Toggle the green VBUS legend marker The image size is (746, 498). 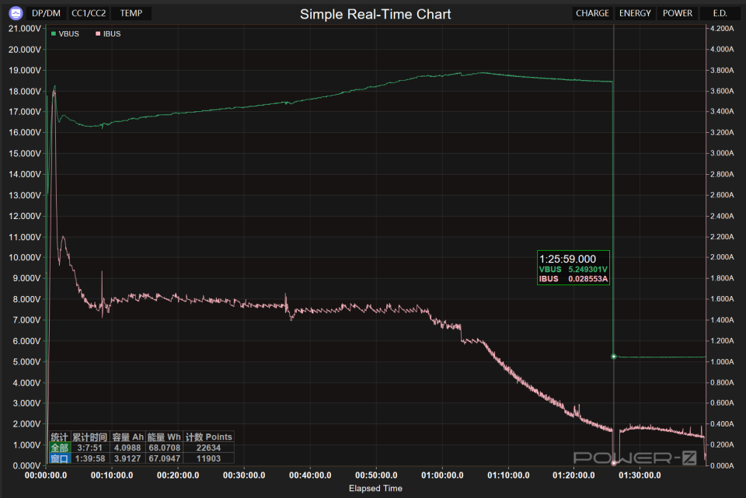[x=54, y=33]
